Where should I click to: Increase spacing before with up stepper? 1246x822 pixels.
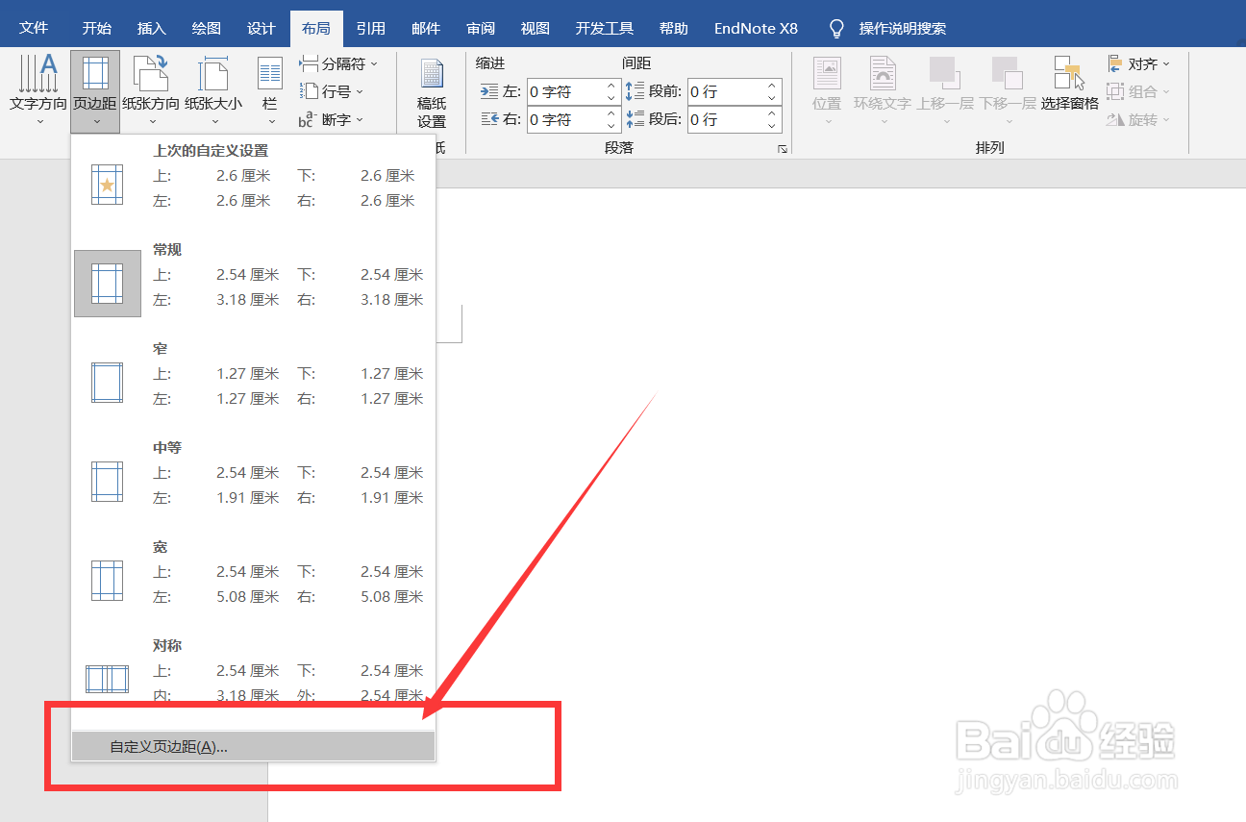coord(772,86)
